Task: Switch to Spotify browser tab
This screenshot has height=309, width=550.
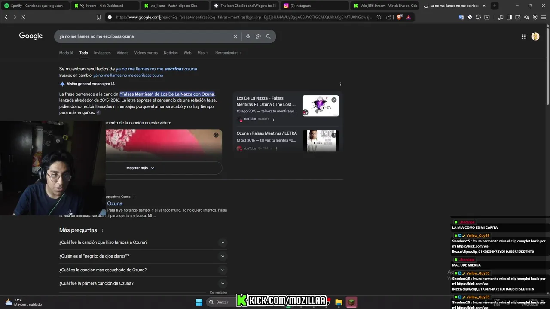Action: tap(34, 6)
